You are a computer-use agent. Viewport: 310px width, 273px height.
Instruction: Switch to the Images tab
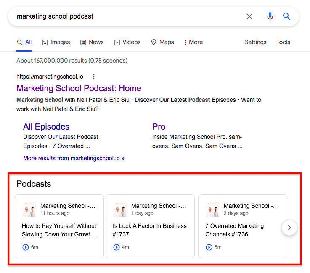[x=56, y=42]
